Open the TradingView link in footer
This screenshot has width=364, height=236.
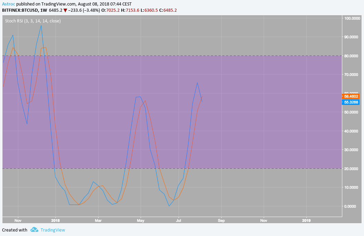tap(53, 230)
